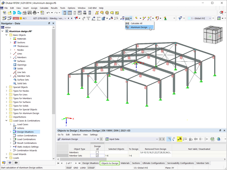This screenshot has height=170, width=227.
Task: Click the Calculate All toolbar icon
Action: click(127, 18)
